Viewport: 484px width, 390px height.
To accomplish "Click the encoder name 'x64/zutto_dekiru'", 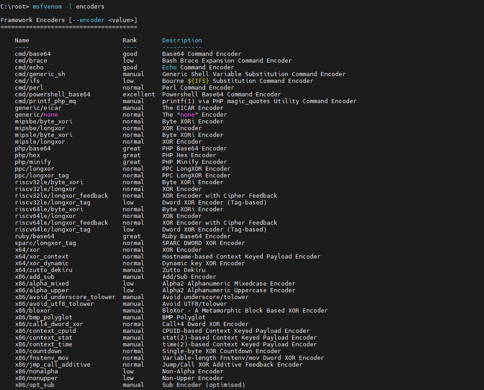I will (44, 270).
